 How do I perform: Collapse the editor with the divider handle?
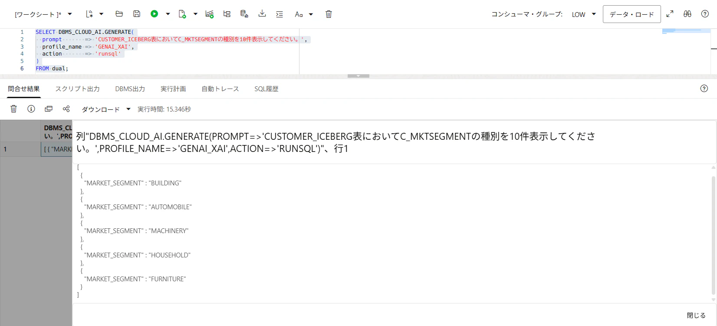(358, 76)
